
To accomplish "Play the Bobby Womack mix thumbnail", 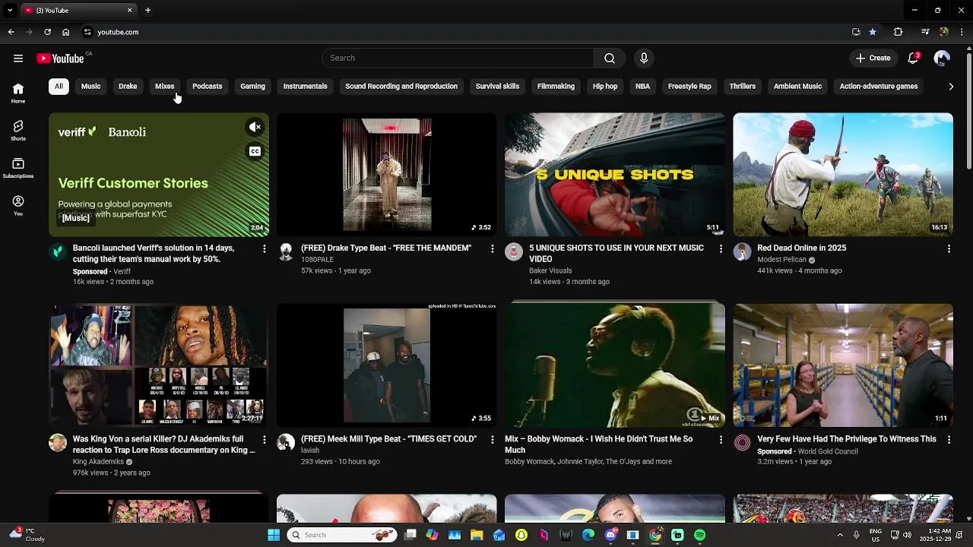I will pos(615,365).
